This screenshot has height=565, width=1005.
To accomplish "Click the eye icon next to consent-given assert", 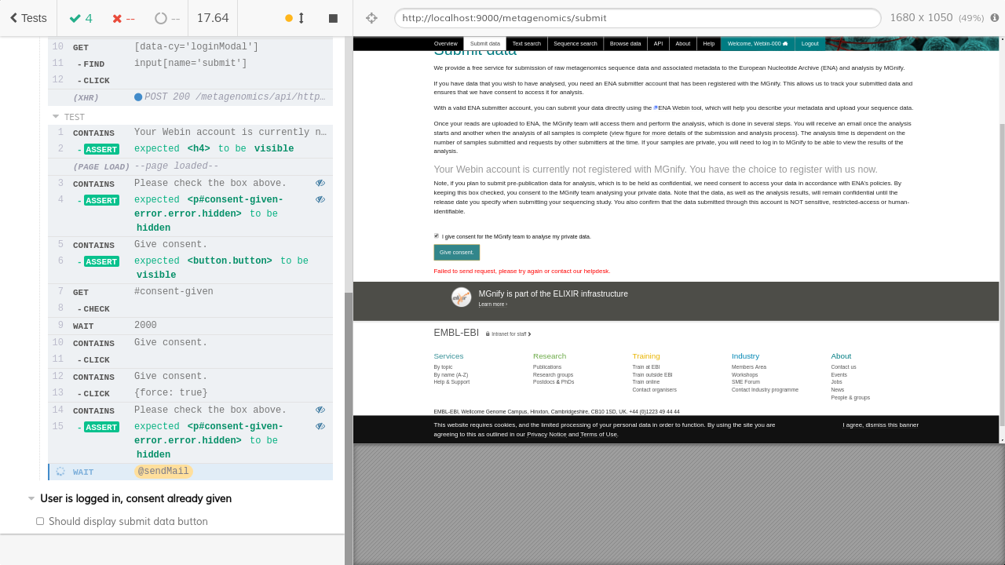I will point(320,200).
